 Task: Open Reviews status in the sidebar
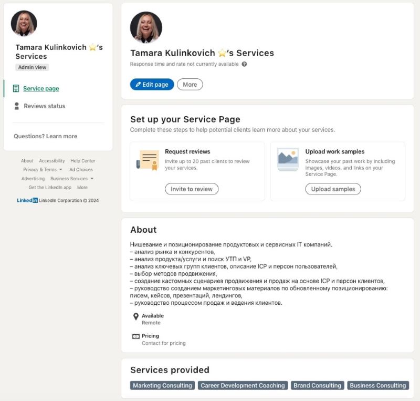(x=44, y=106)
